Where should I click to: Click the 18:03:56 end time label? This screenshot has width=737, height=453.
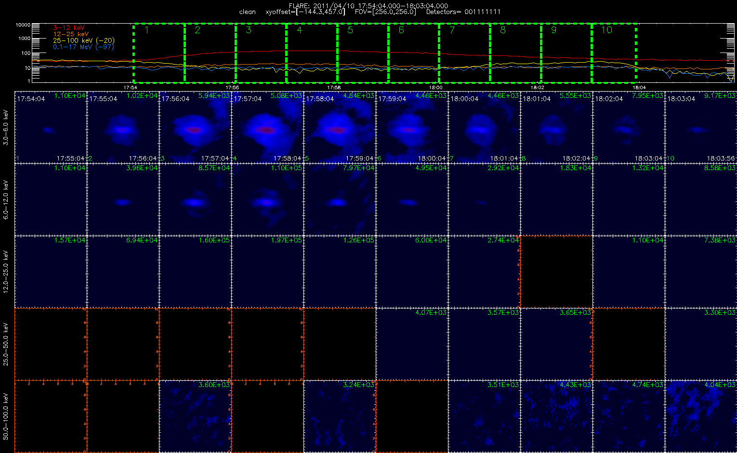coord(721,158)
